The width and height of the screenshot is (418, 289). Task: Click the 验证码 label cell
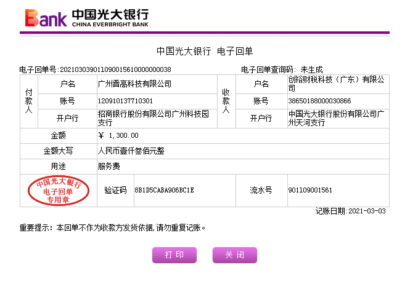[x=115, y=191]
